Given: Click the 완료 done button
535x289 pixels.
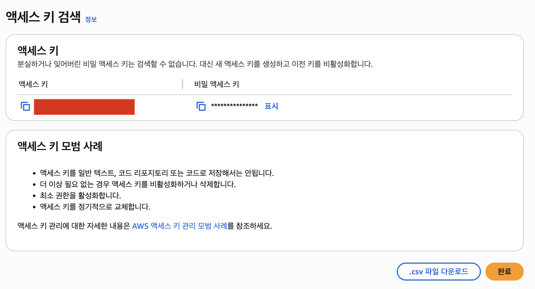Looking at the screenshot, I should coord(504,272).
